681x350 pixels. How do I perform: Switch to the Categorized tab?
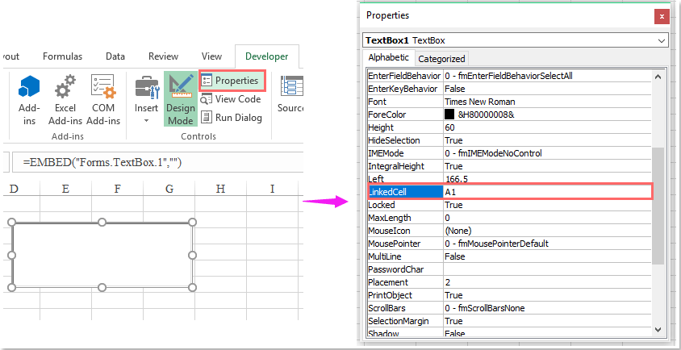(x=441, y=59)
